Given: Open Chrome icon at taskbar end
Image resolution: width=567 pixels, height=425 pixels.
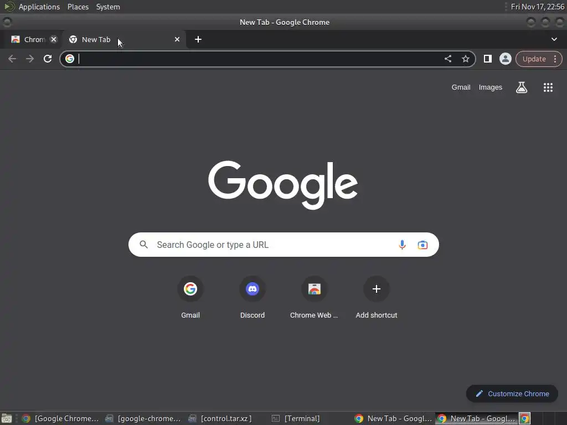Looking at the screenshot, I should [x=524, y=418].
